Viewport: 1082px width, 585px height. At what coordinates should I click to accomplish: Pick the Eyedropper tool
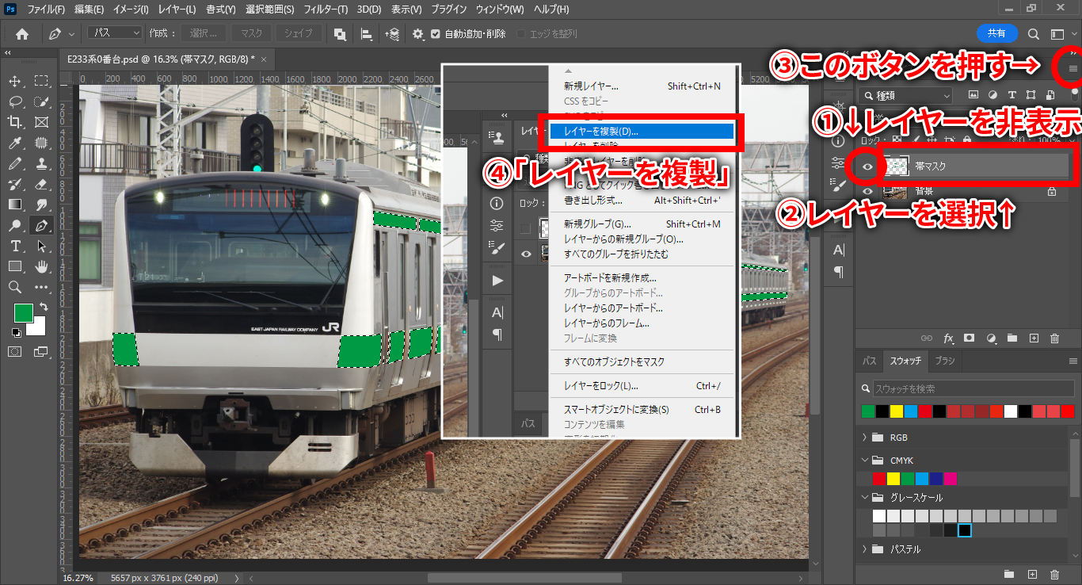(15, 143)
